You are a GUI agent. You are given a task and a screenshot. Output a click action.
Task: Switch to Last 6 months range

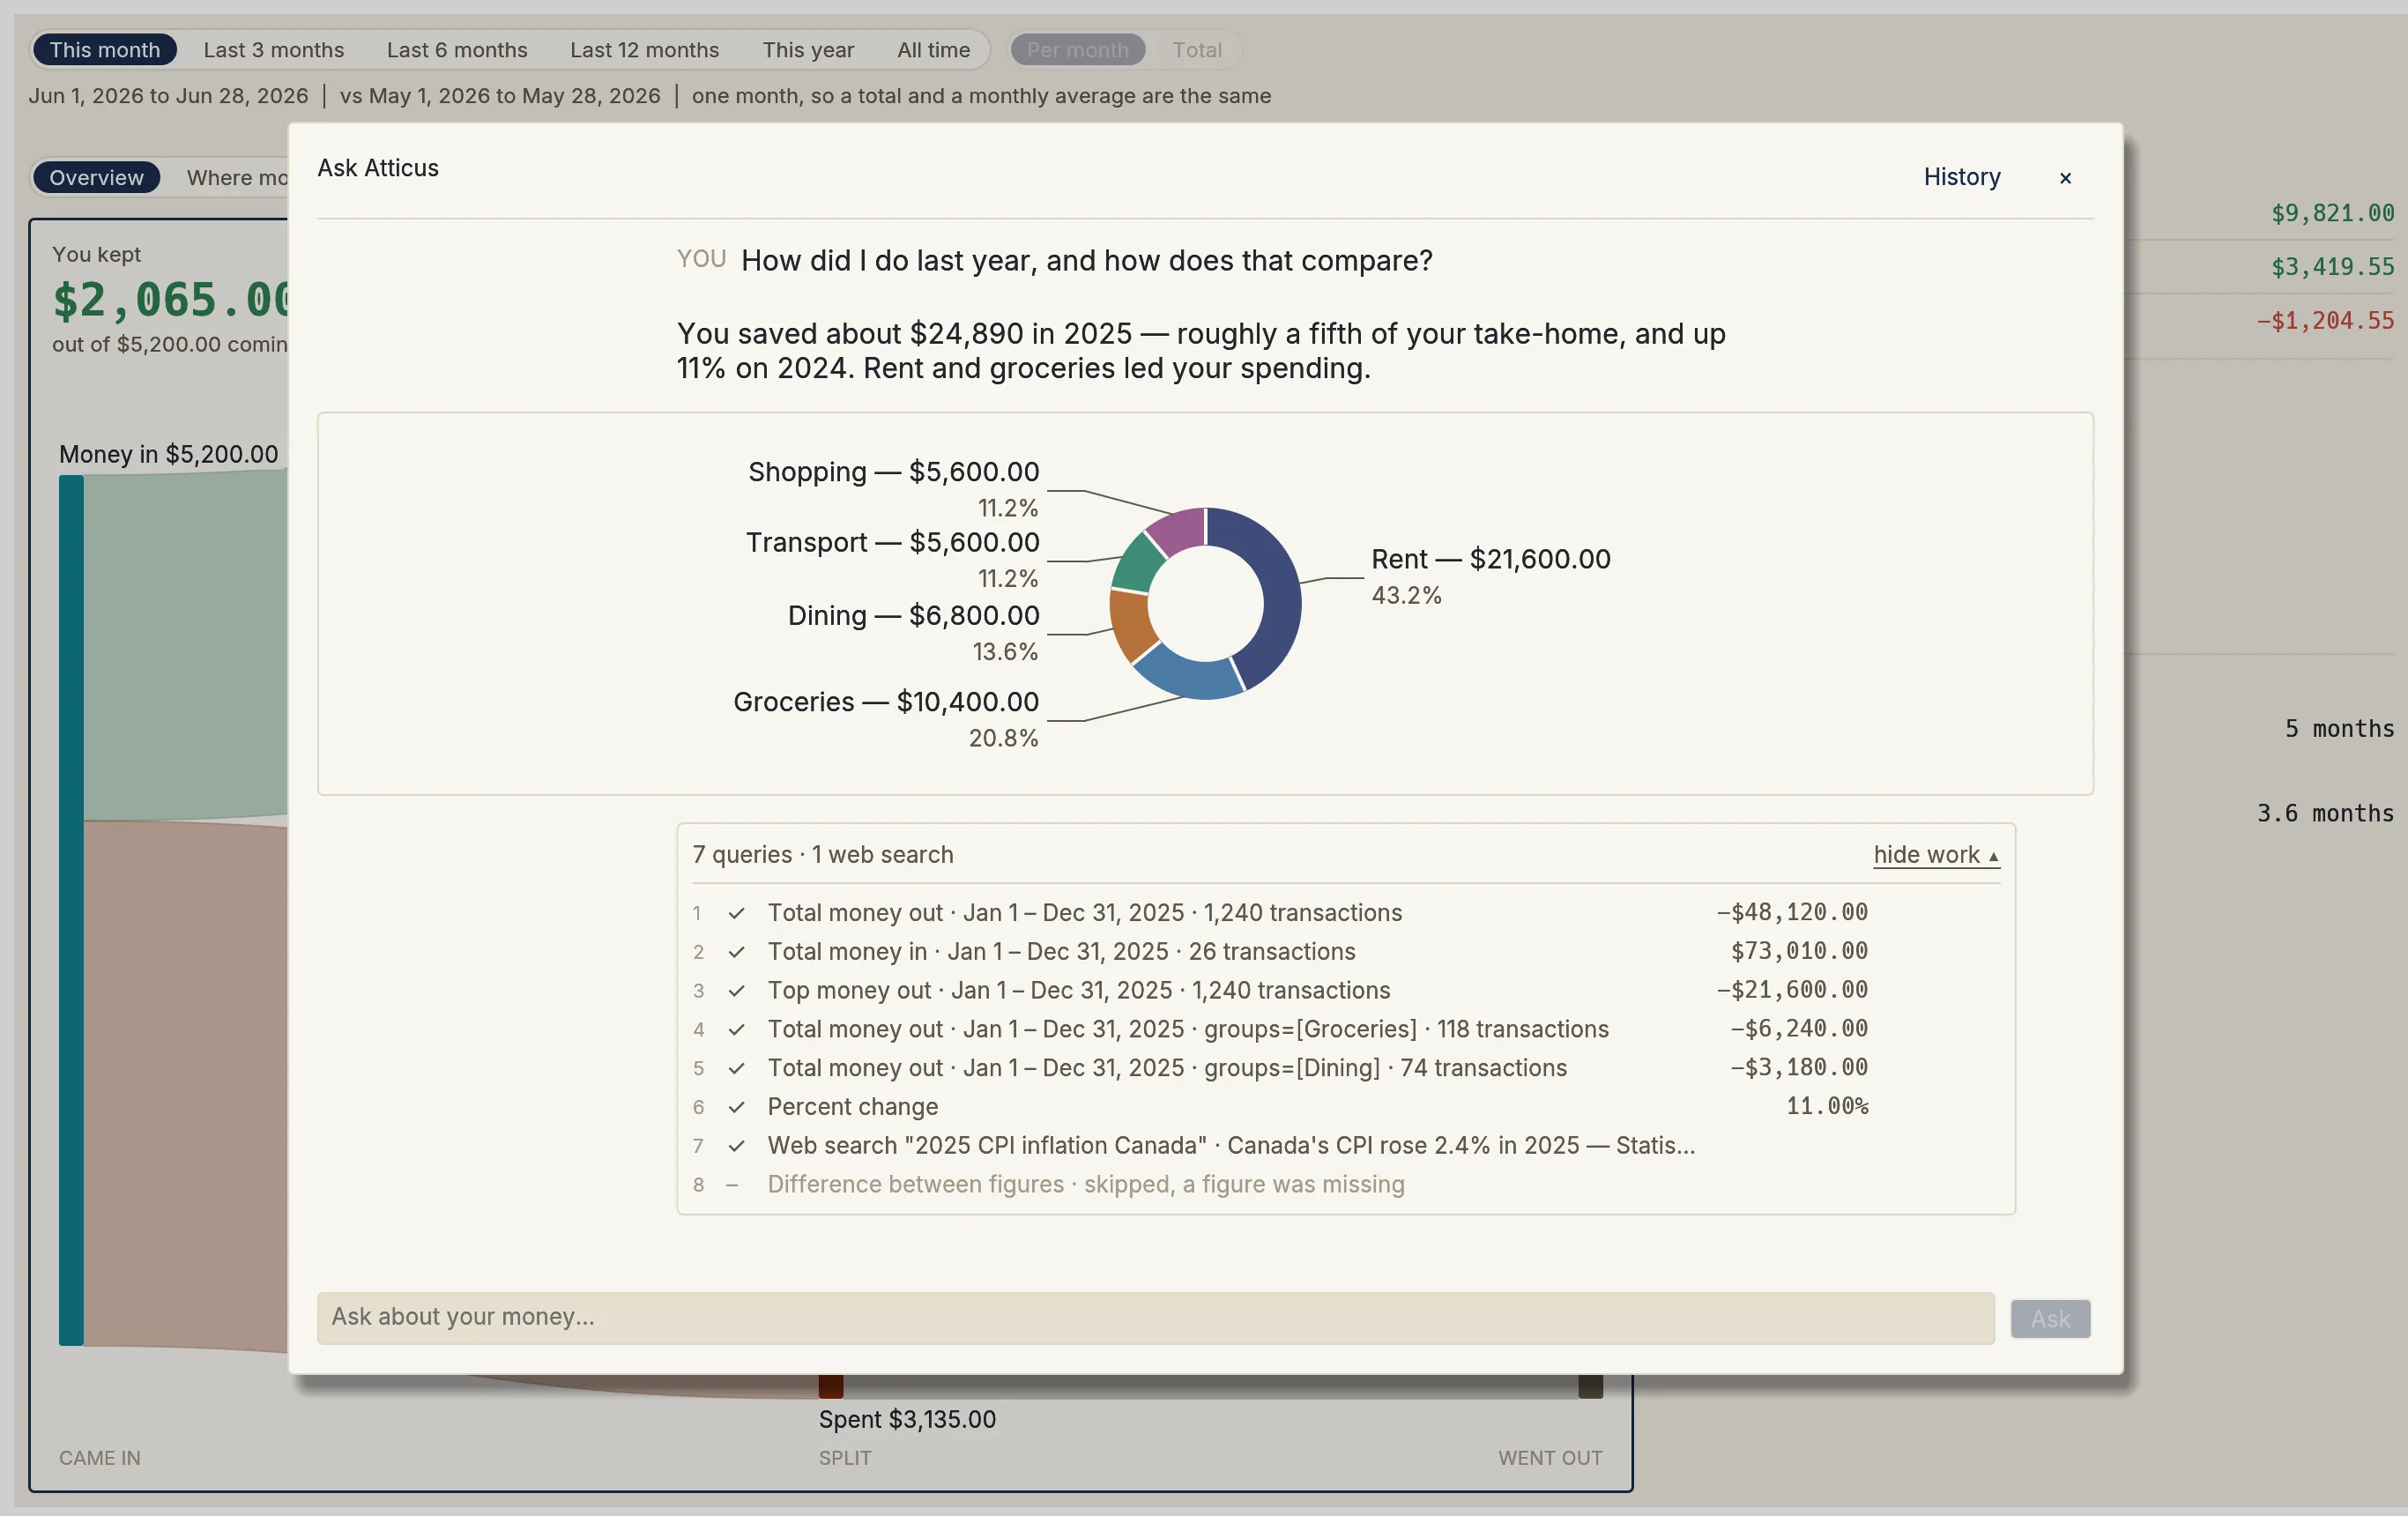coord(457,49)
